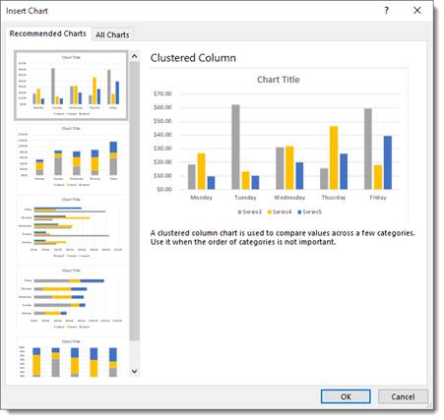Select the stacked bar chart thumbnail
Viewport: 444px width, 420px height.
pos(71,299)
